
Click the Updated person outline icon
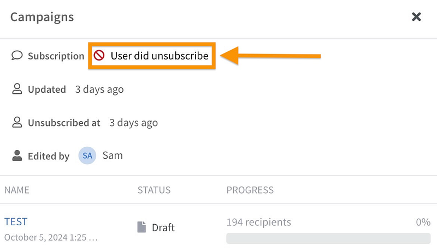[17, 89]
